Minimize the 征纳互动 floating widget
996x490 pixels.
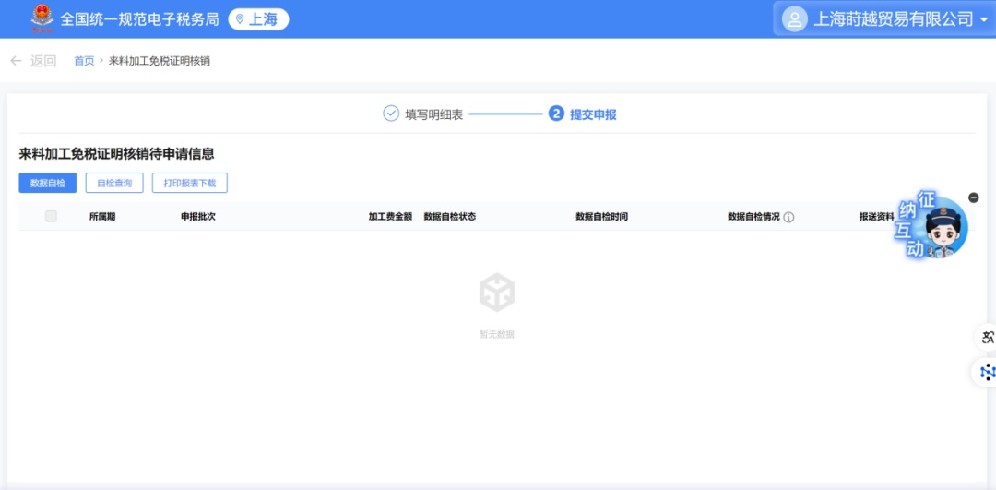[974, 197]
